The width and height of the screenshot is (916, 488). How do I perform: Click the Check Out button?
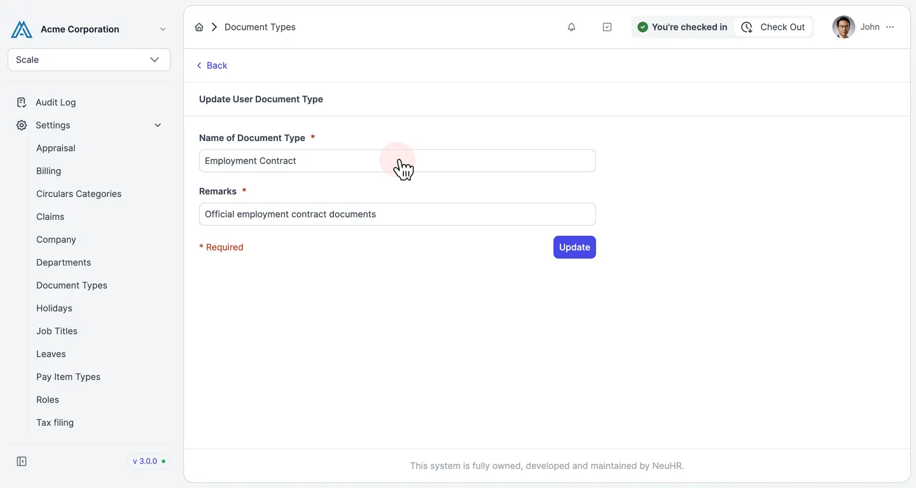(x=774, y=27)
